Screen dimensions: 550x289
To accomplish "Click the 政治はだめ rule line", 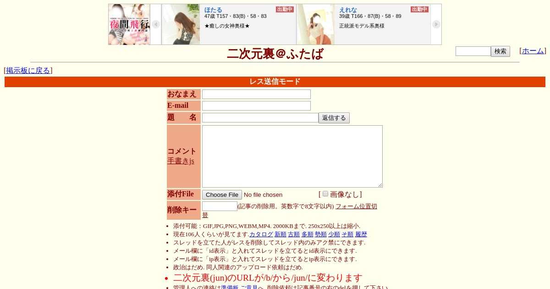I will (x=238, y=267).
